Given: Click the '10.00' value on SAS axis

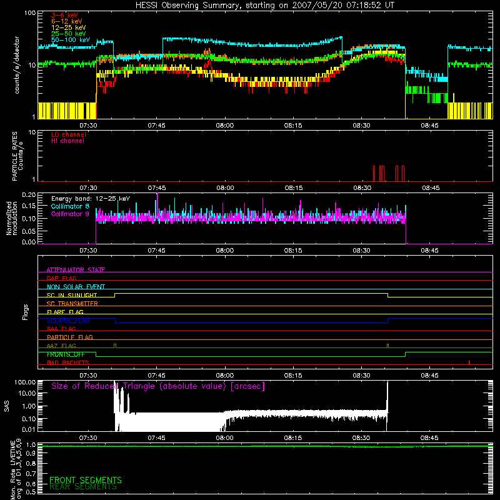Looking at the screenshot, I should click(27, 393).
